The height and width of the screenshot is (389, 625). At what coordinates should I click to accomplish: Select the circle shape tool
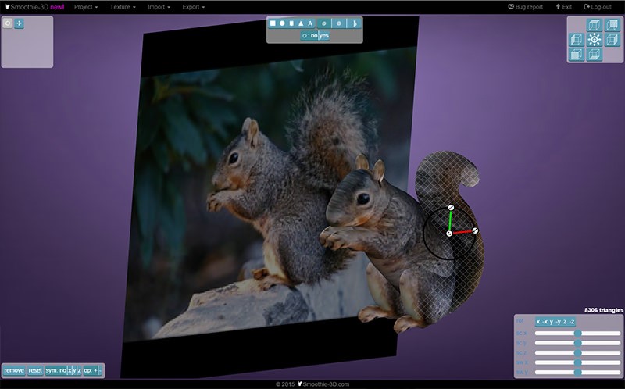pyautogui.click(x=282, y=23)
